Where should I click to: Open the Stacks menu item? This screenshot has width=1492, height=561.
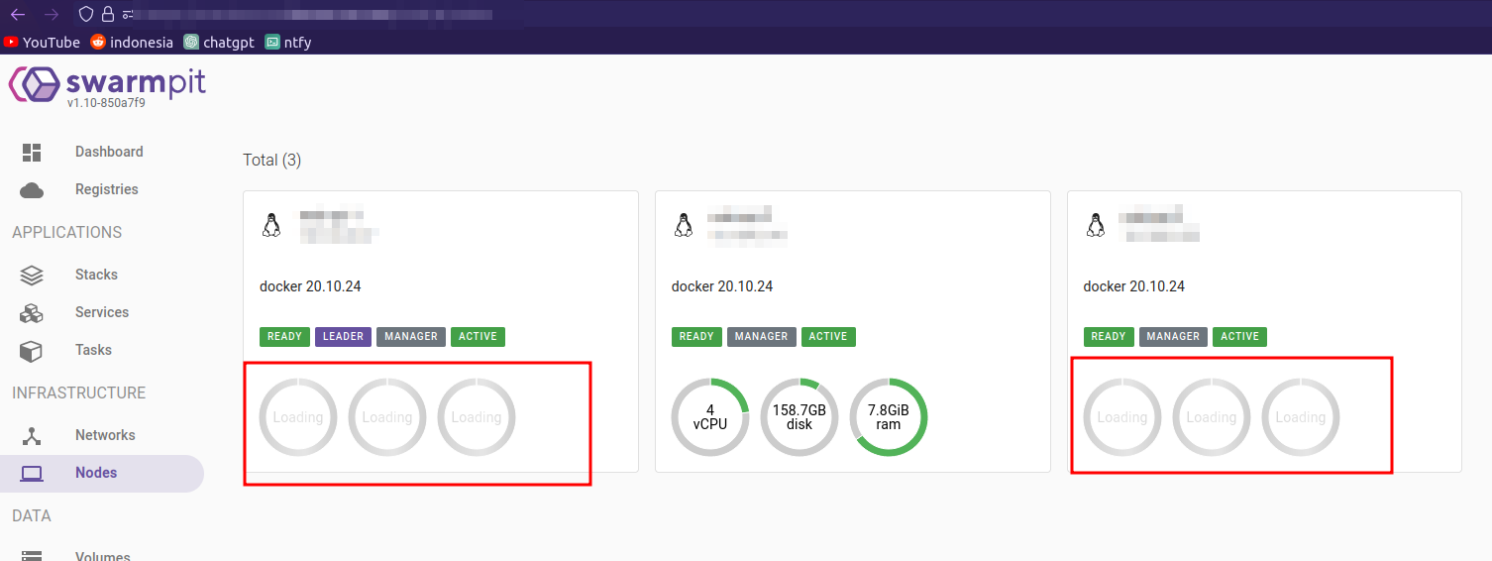(x=96, y=275)
